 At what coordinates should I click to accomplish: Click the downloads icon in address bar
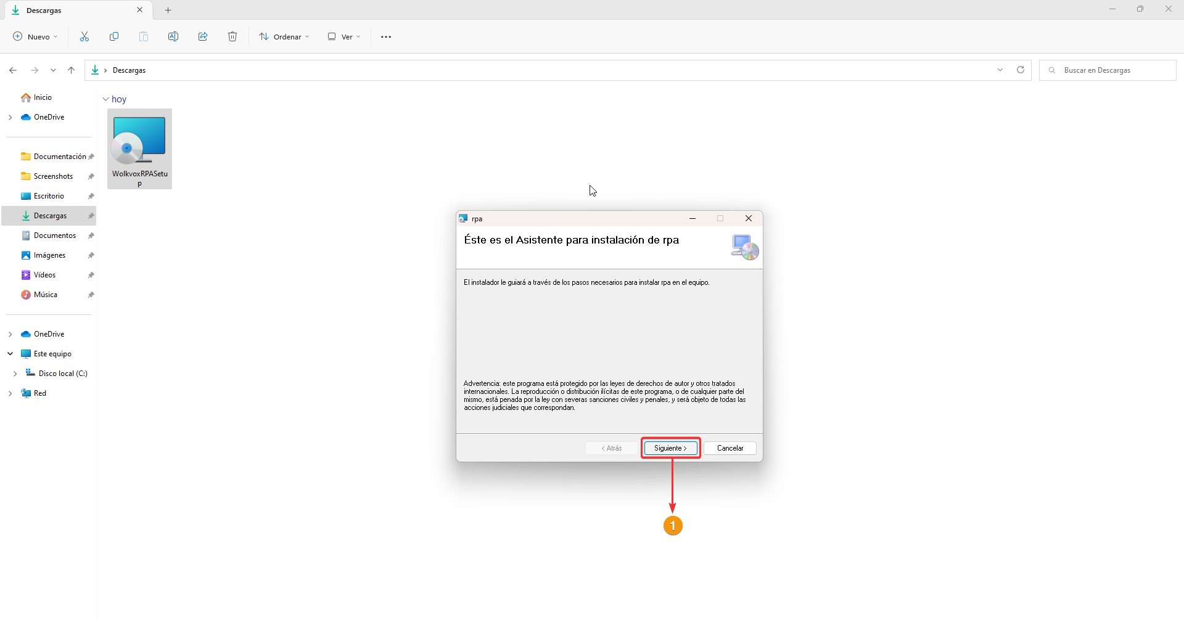95,70
